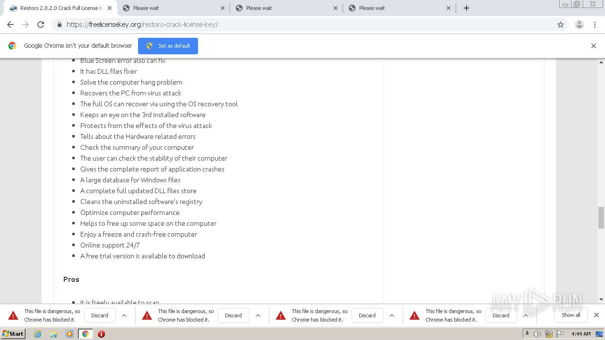Click 'Online support 24/7' list item
Viewport: 605px width, 340px height.
click(x=110, y=245)
